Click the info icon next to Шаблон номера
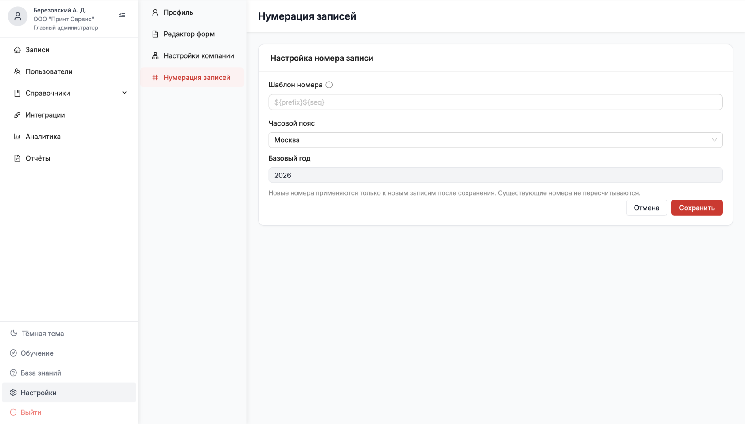 click(x=329, y=85)
